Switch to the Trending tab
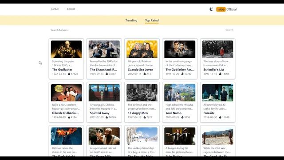Viewport: 284px width, 160px height. [x=131, y=20]
